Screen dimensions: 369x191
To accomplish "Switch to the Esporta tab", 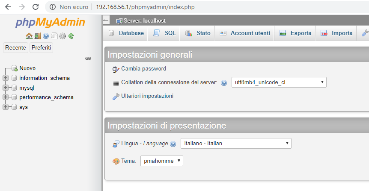I will point(295,33).
